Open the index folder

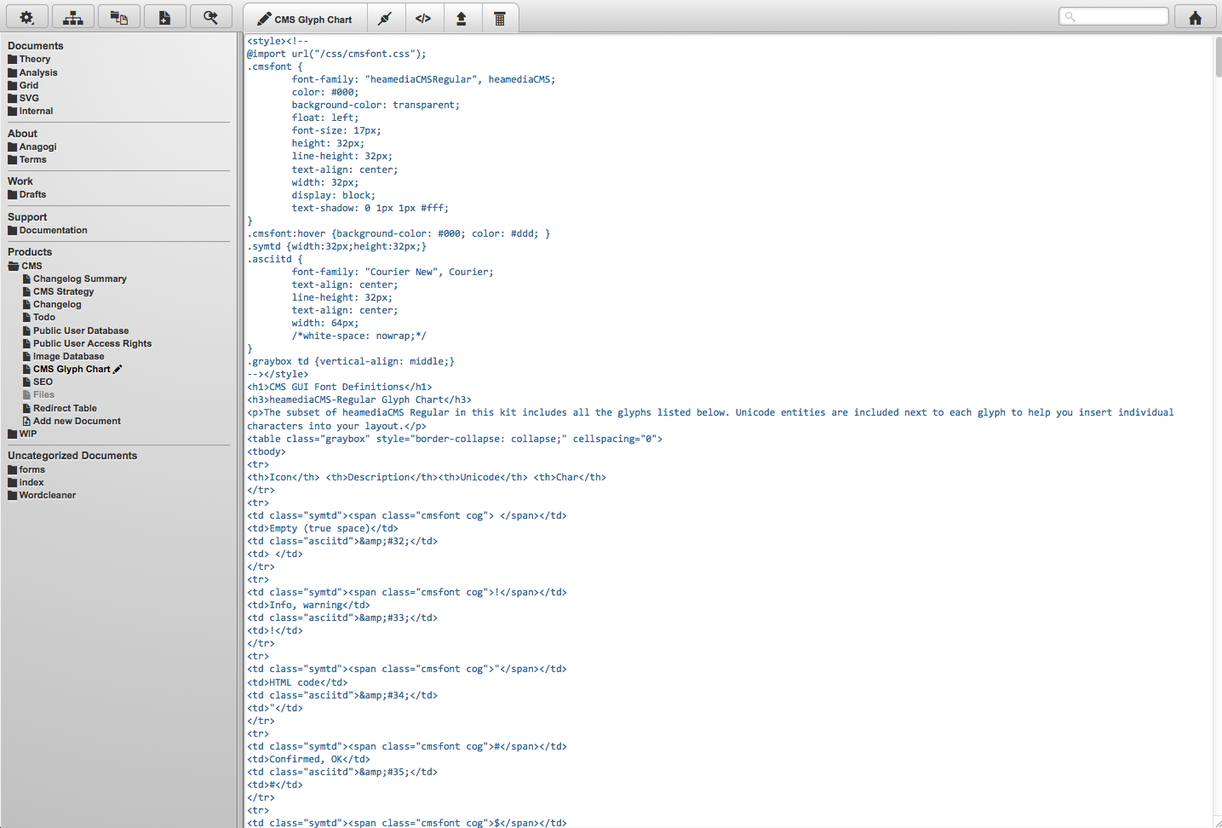pos(26,482)
